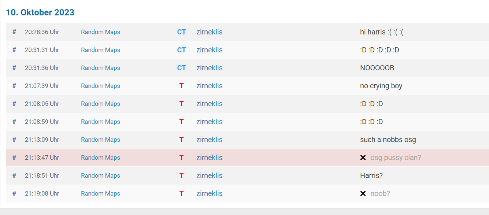Open zirneklis profile on the "hi harris" row
489x215 pixels.
[x=210, y=32]
